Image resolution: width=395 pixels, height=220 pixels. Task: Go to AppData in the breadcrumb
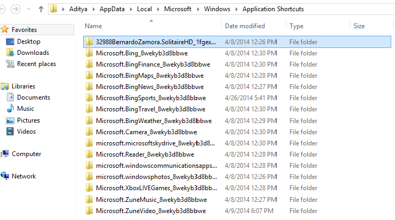click(x=112, y=9)
